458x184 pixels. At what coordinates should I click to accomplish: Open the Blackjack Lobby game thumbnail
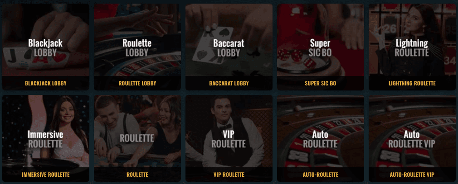(x=45, y=40)
